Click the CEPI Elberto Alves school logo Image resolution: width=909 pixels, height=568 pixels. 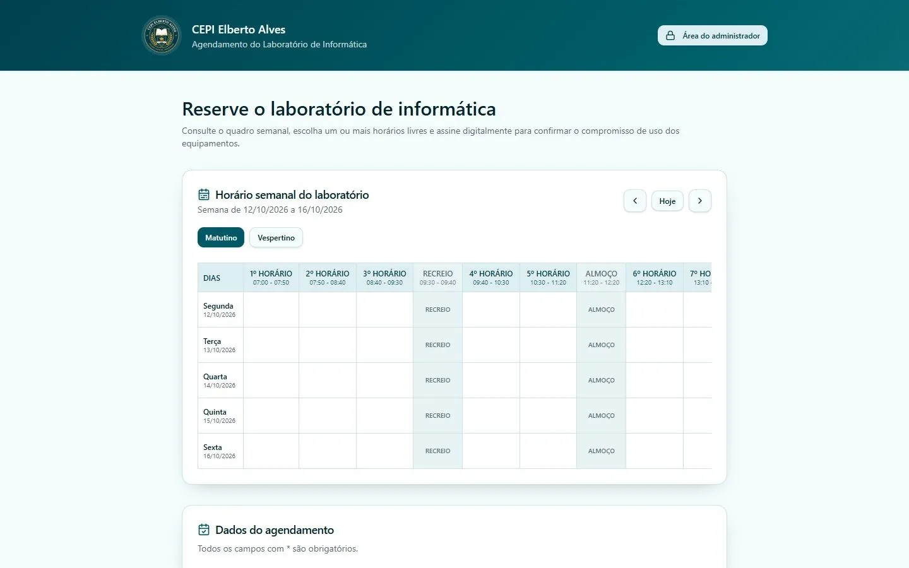click(162, 35)
